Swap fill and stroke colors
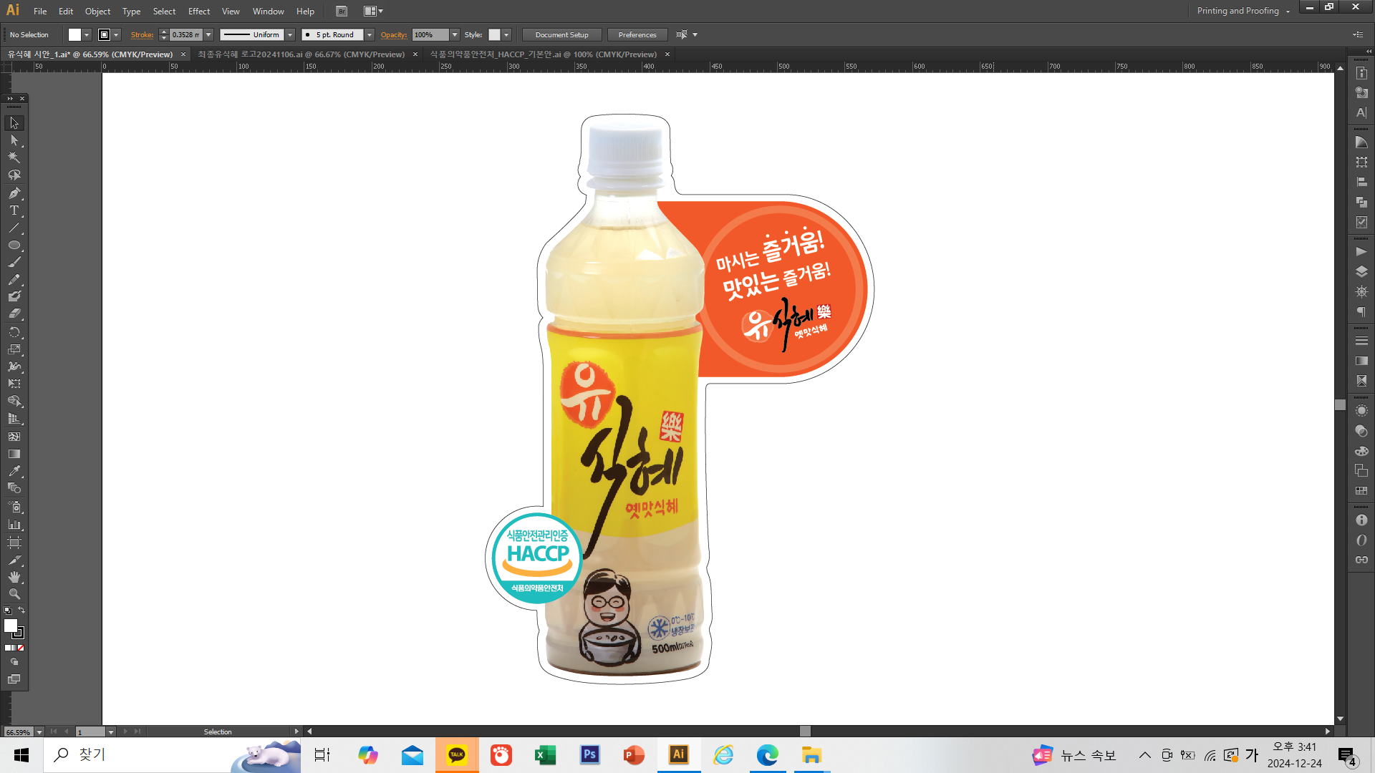This screenshot has width=1375, height=773. coord(21,611)
